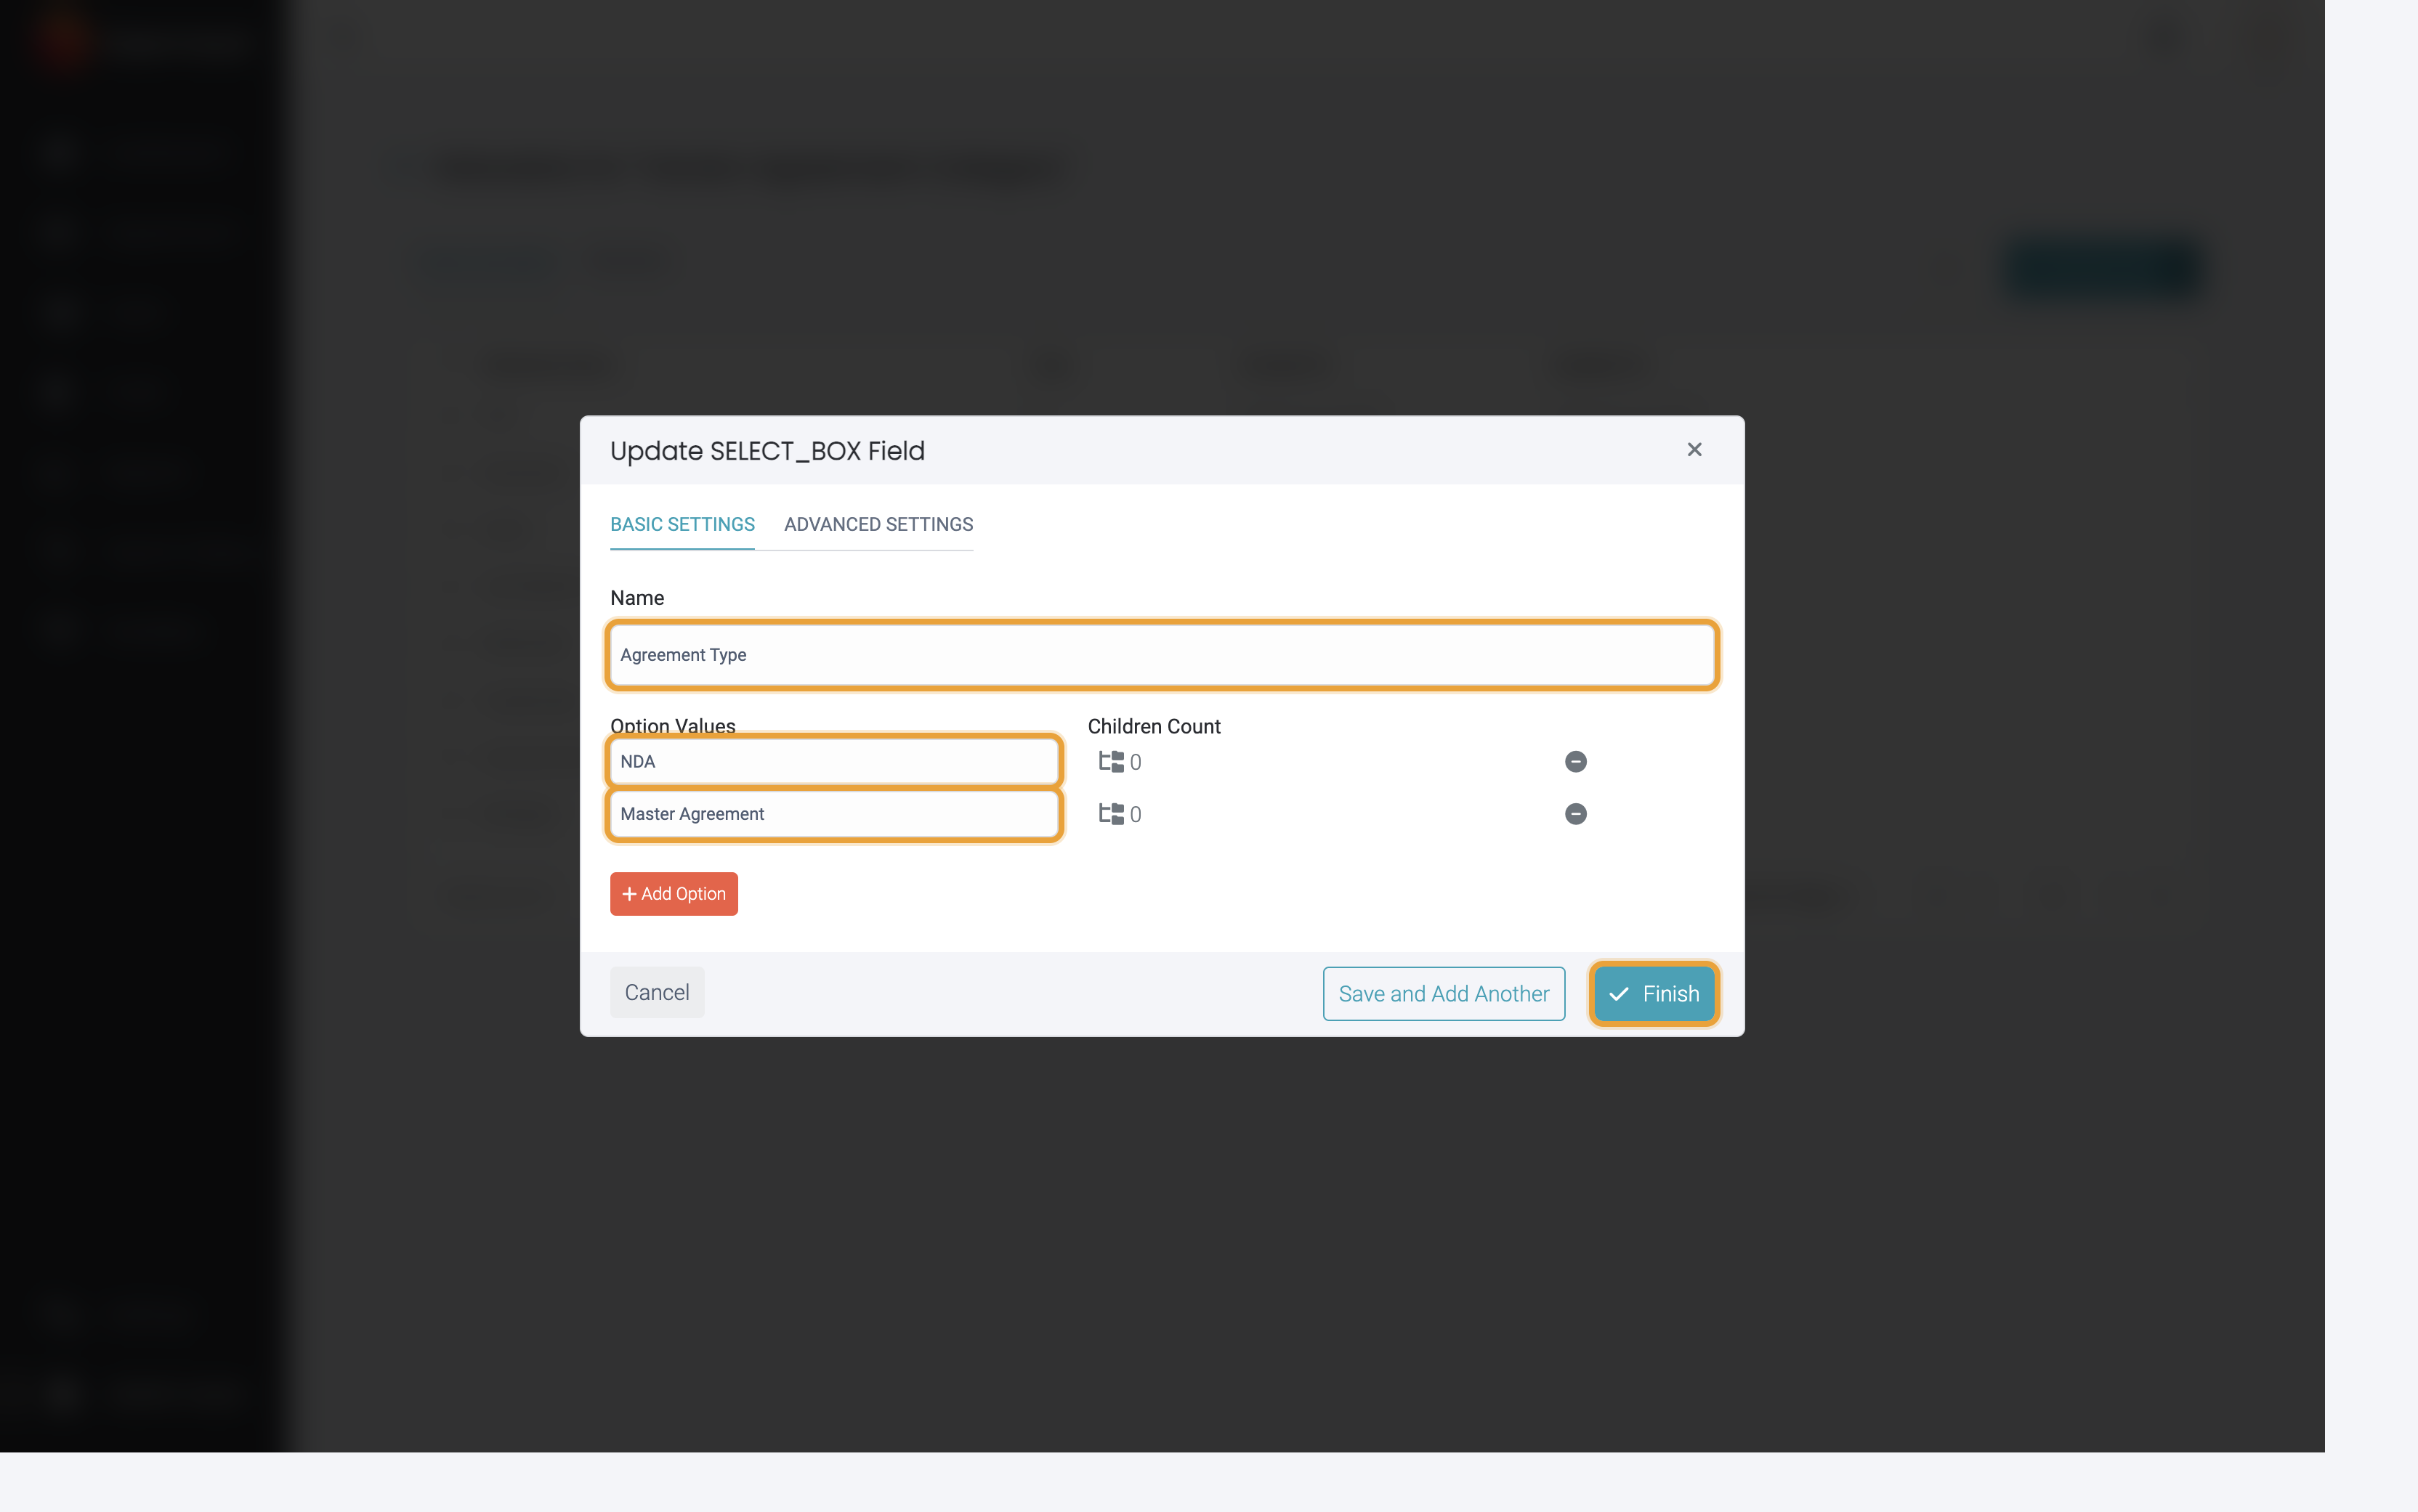Edit the Master Agreement option field
2418x1512 pixels.
(834, 814)
